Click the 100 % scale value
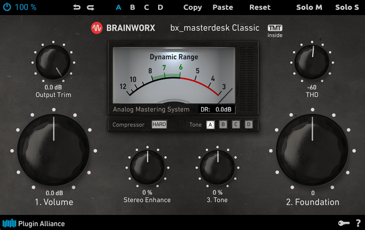Viewport: 365px width, 230px height. [x=26, y=7]
